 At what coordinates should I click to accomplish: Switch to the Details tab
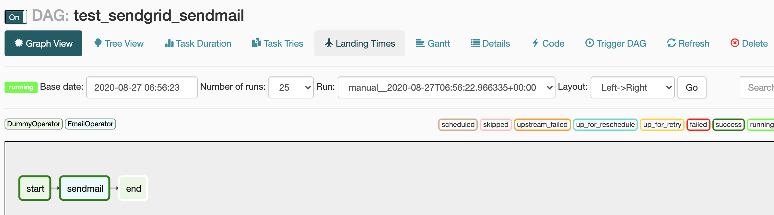click(x=490, y=43)
